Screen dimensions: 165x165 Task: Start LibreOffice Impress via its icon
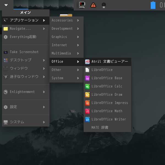[87, 103]
